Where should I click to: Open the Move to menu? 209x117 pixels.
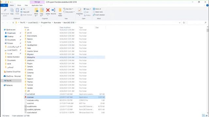[36, 12]
